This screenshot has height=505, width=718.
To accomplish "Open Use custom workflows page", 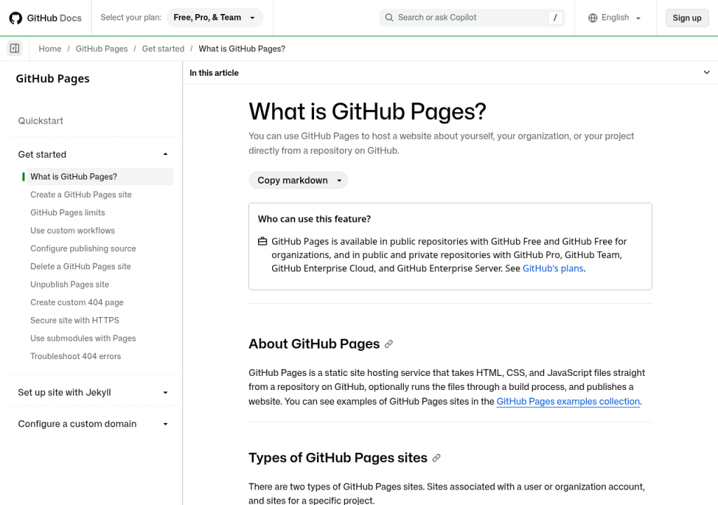I will (72, 231).
